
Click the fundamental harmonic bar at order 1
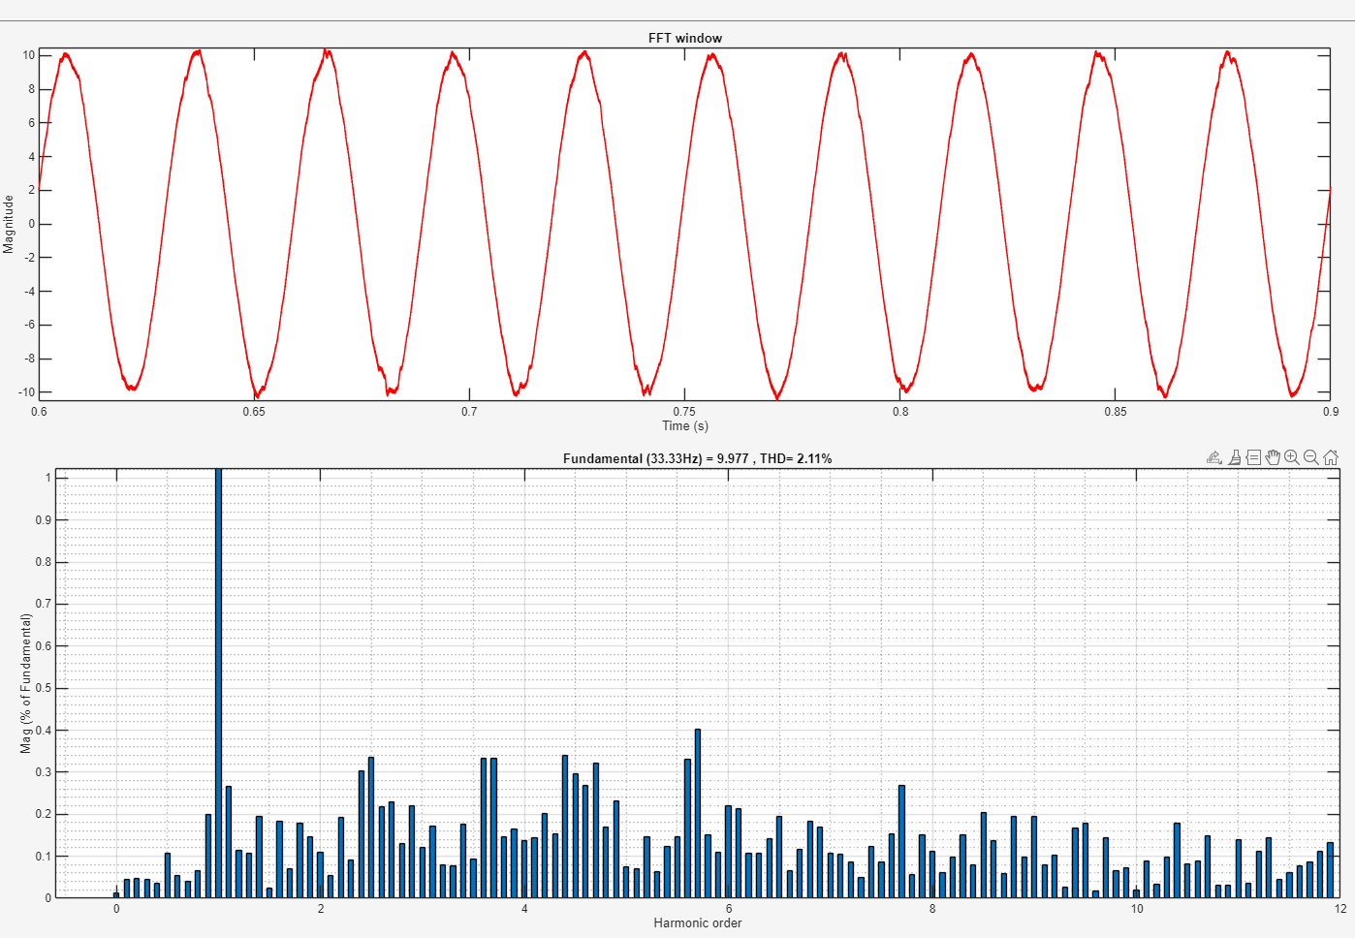click(218, 683)
